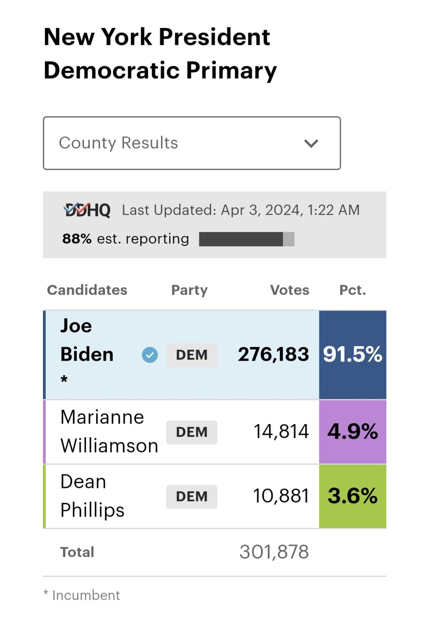This screenshot has width=429, height=644.
Task: Click the Candidates column header
Action: (x=87, y=290)
